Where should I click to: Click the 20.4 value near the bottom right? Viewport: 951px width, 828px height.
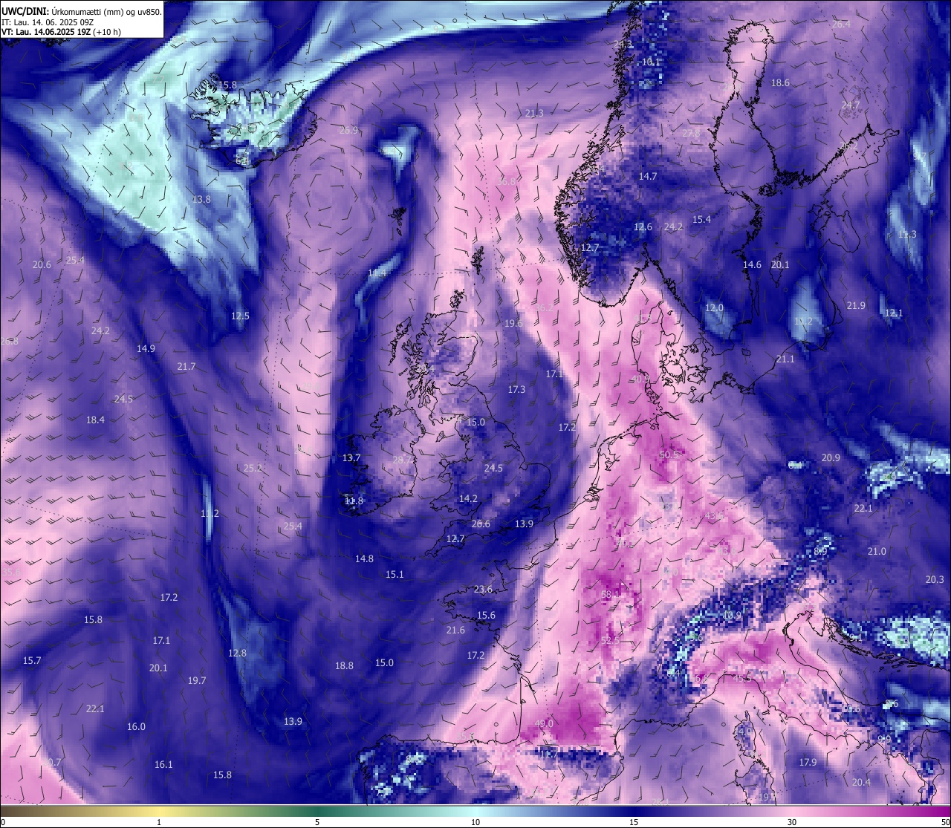(x=861, y=782)
